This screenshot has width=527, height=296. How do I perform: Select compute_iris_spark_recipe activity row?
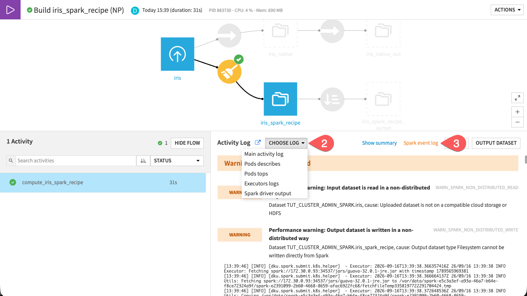[103, 183]
